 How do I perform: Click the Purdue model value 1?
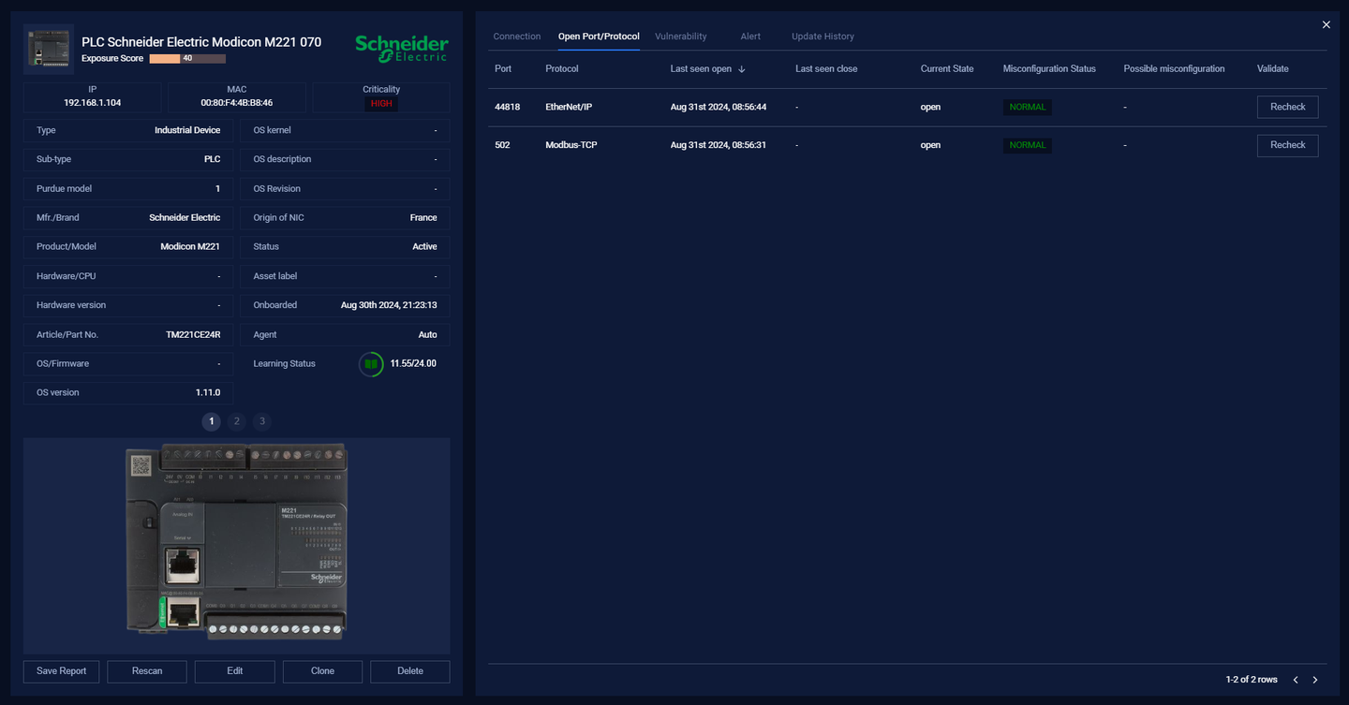click(218, 189)
